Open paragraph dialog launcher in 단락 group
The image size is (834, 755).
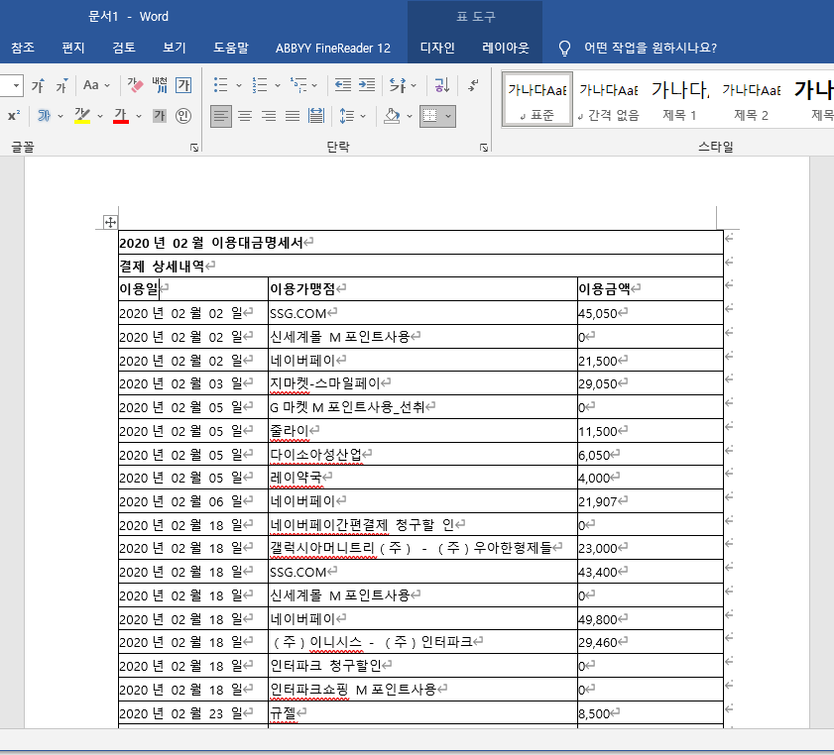coord(484,148)
